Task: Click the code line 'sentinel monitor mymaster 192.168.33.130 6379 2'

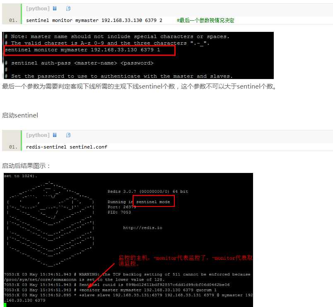Action: click(x=94, y=20)
